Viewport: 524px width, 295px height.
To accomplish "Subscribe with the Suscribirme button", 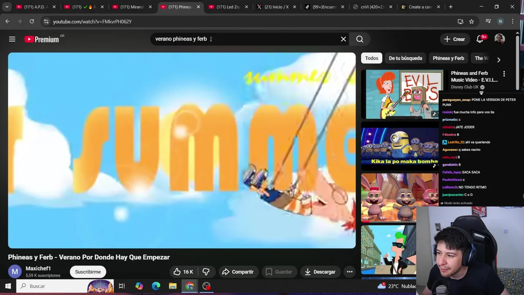I will click(88, 272).
